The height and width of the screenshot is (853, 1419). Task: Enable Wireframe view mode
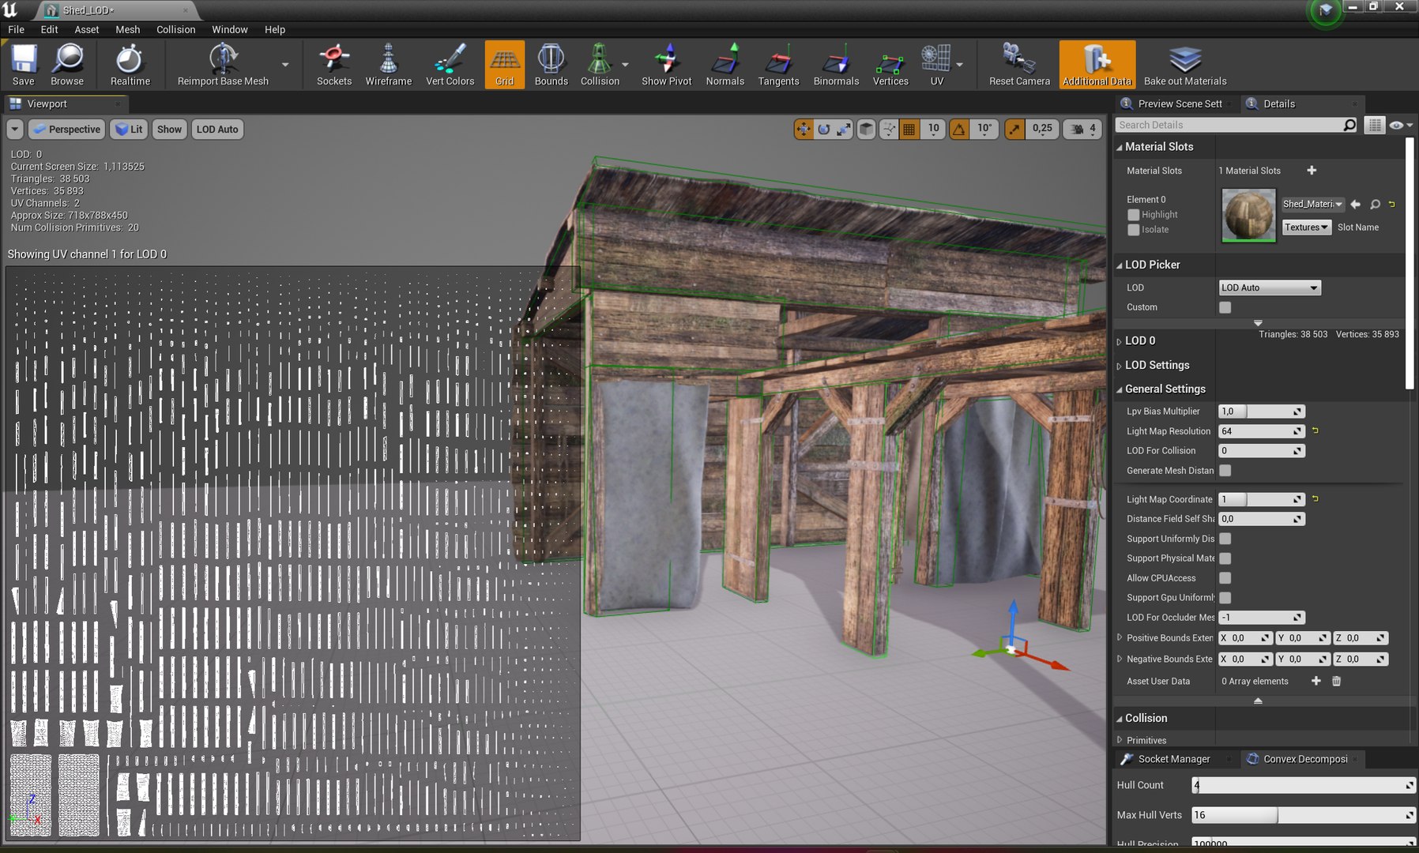388,65
